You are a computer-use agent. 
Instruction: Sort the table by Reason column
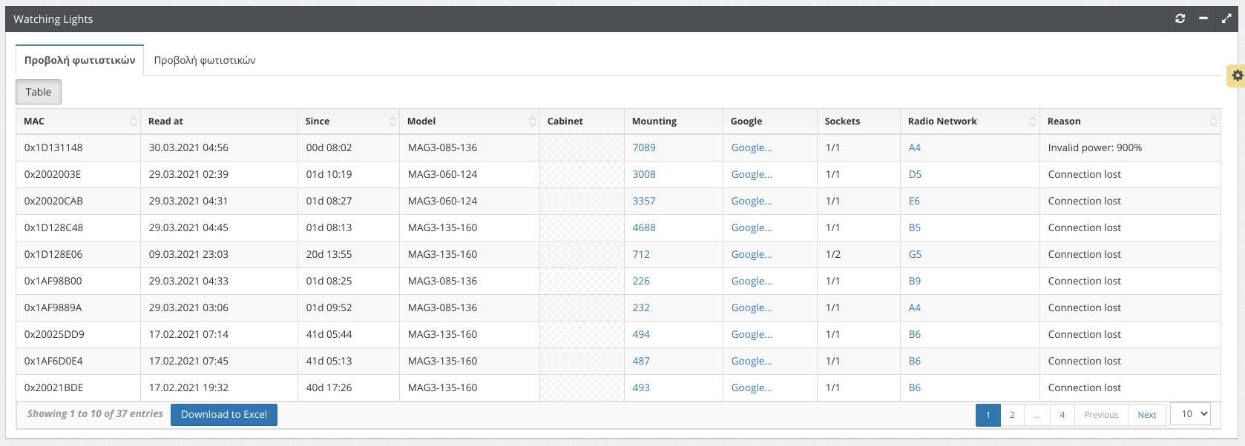click(x=1129, y=122)
